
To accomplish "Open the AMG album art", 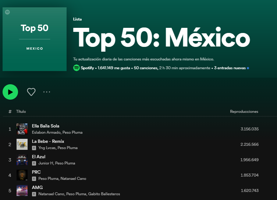I will (x=22, y=190).
